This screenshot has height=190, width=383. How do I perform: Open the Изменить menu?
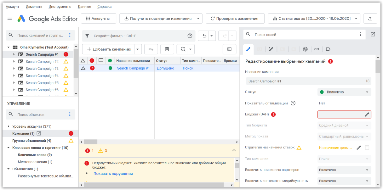click(x=34, y=7)
